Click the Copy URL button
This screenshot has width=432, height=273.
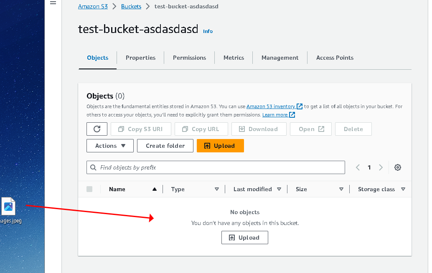tap(201, 129)
